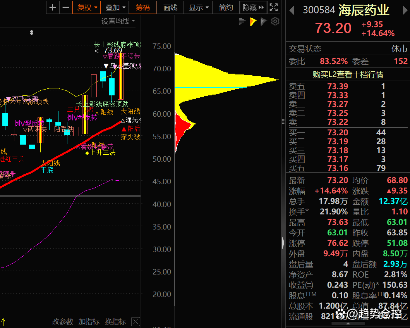Click the 购买L2查看十档行情 link
Image resolution: width=410 pixels, height=328 pixels.
coord(348,74)
